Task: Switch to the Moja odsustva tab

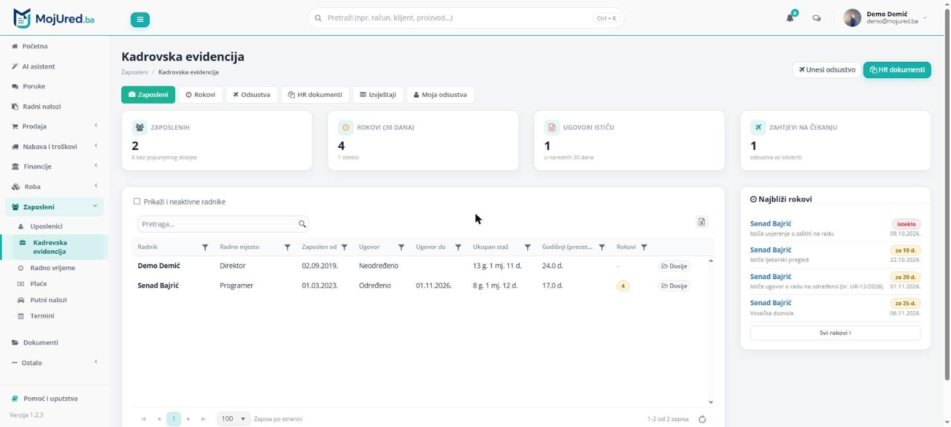Action: tap(440, 94)
